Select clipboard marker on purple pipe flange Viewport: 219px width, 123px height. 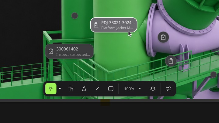pyautogui.click(x=163, y=37)
